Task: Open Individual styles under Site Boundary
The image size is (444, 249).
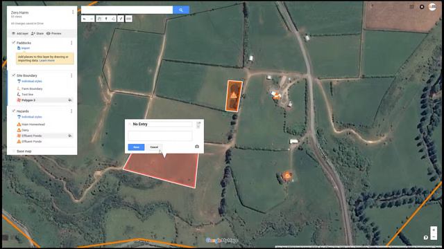Action: pos(32,82)
